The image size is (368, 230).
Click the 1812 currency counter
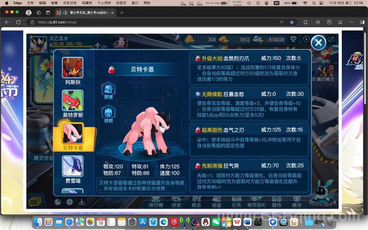pyautogui.click(x=244, y=40)
